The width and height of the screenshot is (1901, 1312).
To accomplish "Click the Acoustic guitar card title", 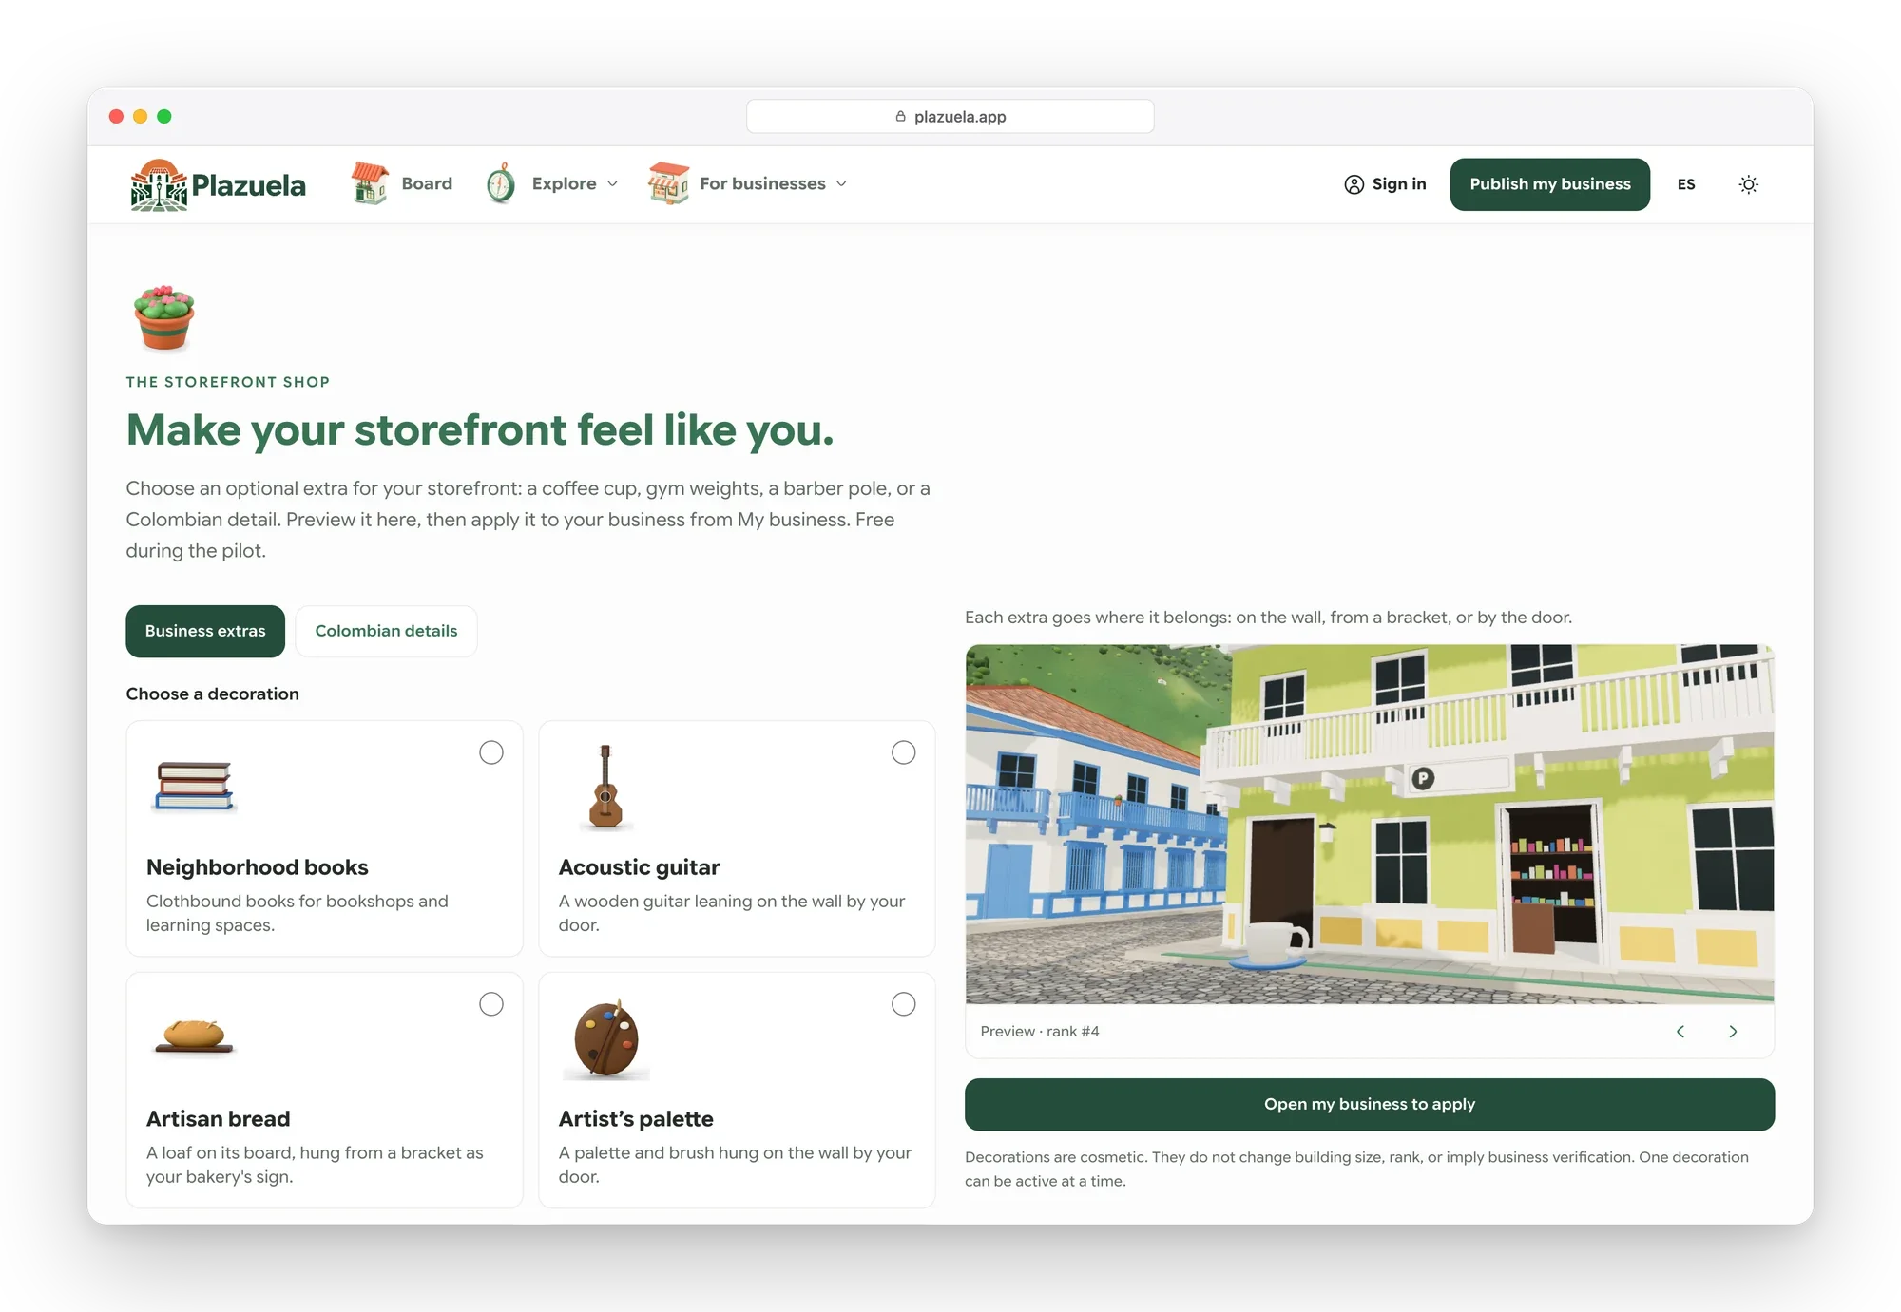I will click(640, 867).
